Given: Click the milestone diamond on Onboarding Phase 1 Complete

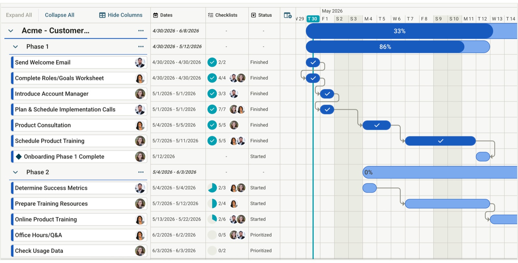Looking at the screenshot, I should 19,157.
